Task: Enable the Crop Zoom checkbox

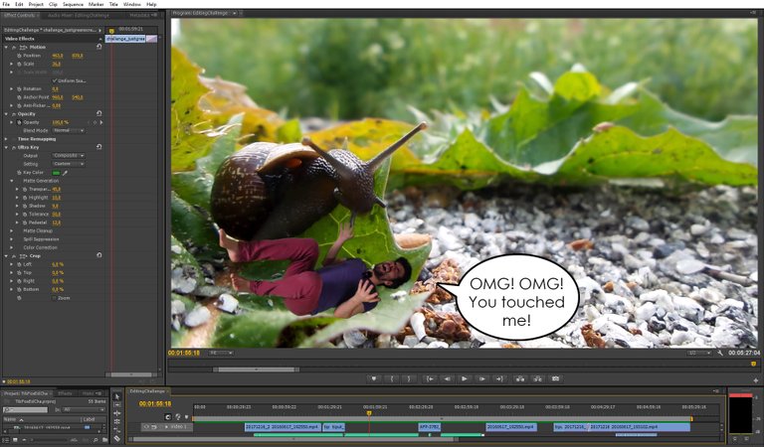Action: click(55, 297)
